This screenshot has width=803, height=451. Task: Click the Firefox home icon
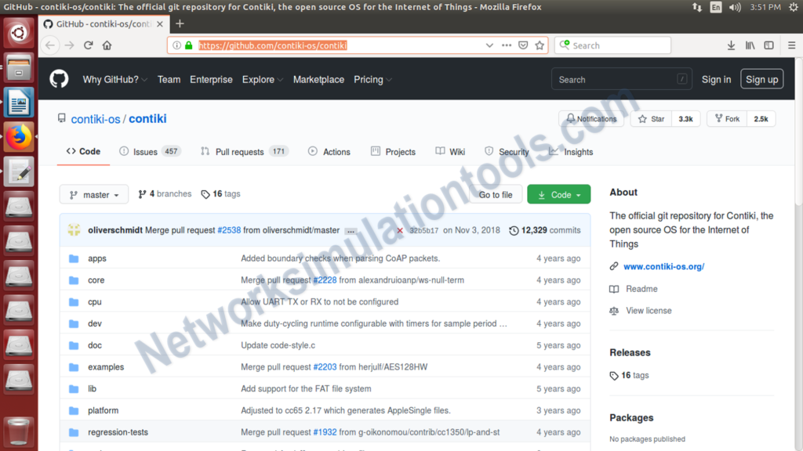[x=107, y=45]
